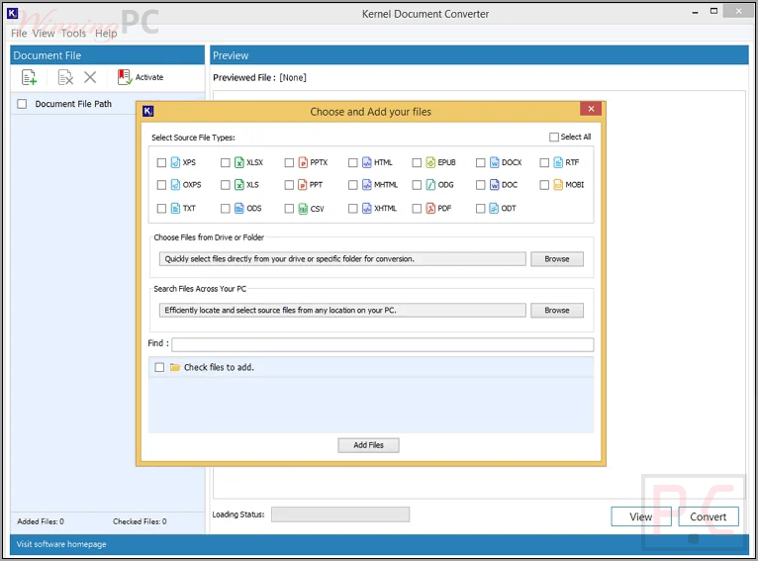Image resolution: width=758 pixels, height=561 pixels.
Task: Click the Remove selected document icon
Action: [x=65, y=77]
